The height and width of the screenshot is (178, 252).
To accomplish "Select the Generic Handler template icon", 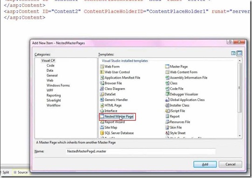I will 102,100.
